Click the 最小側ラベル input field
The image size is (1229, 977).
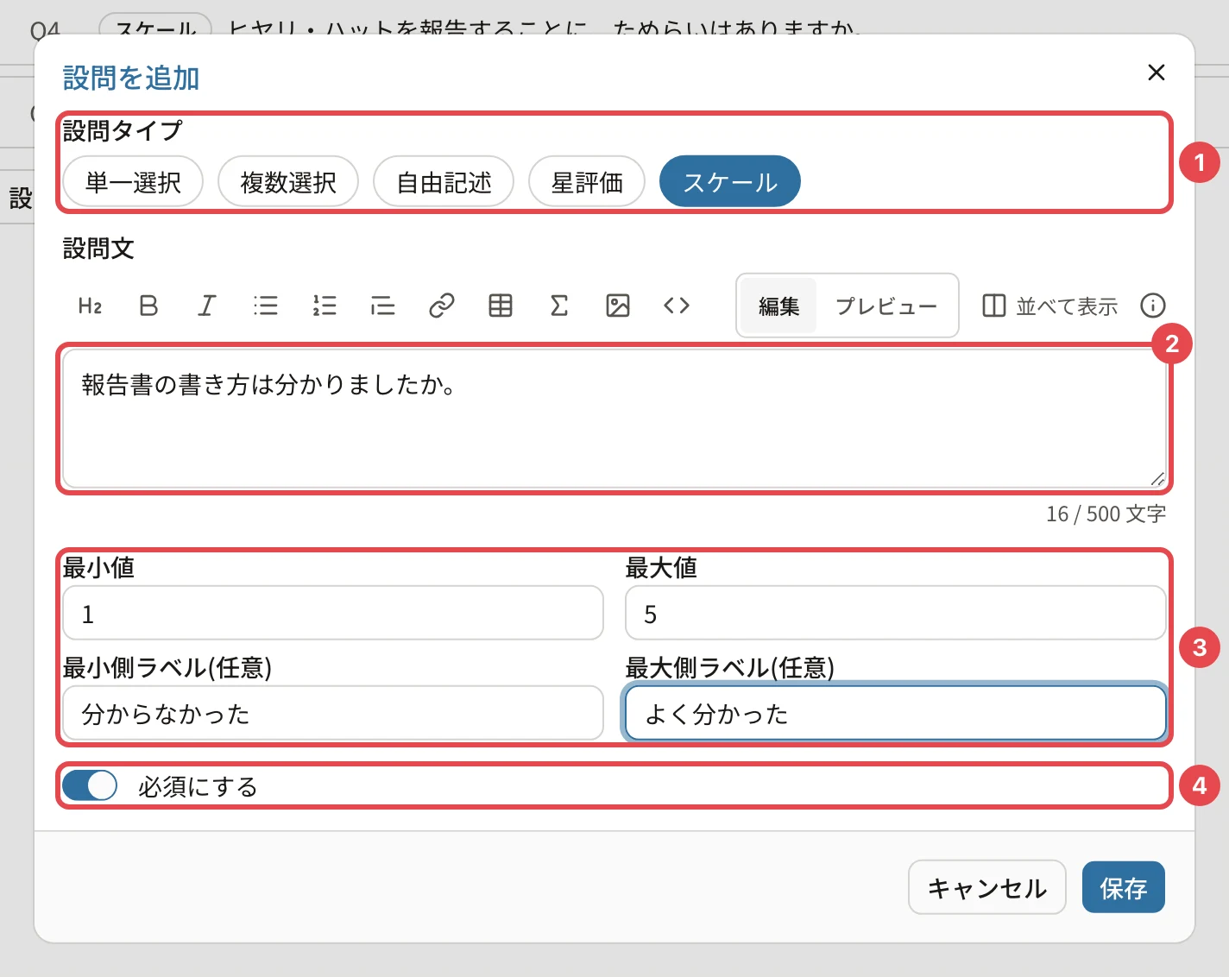[x=333, y=713]
